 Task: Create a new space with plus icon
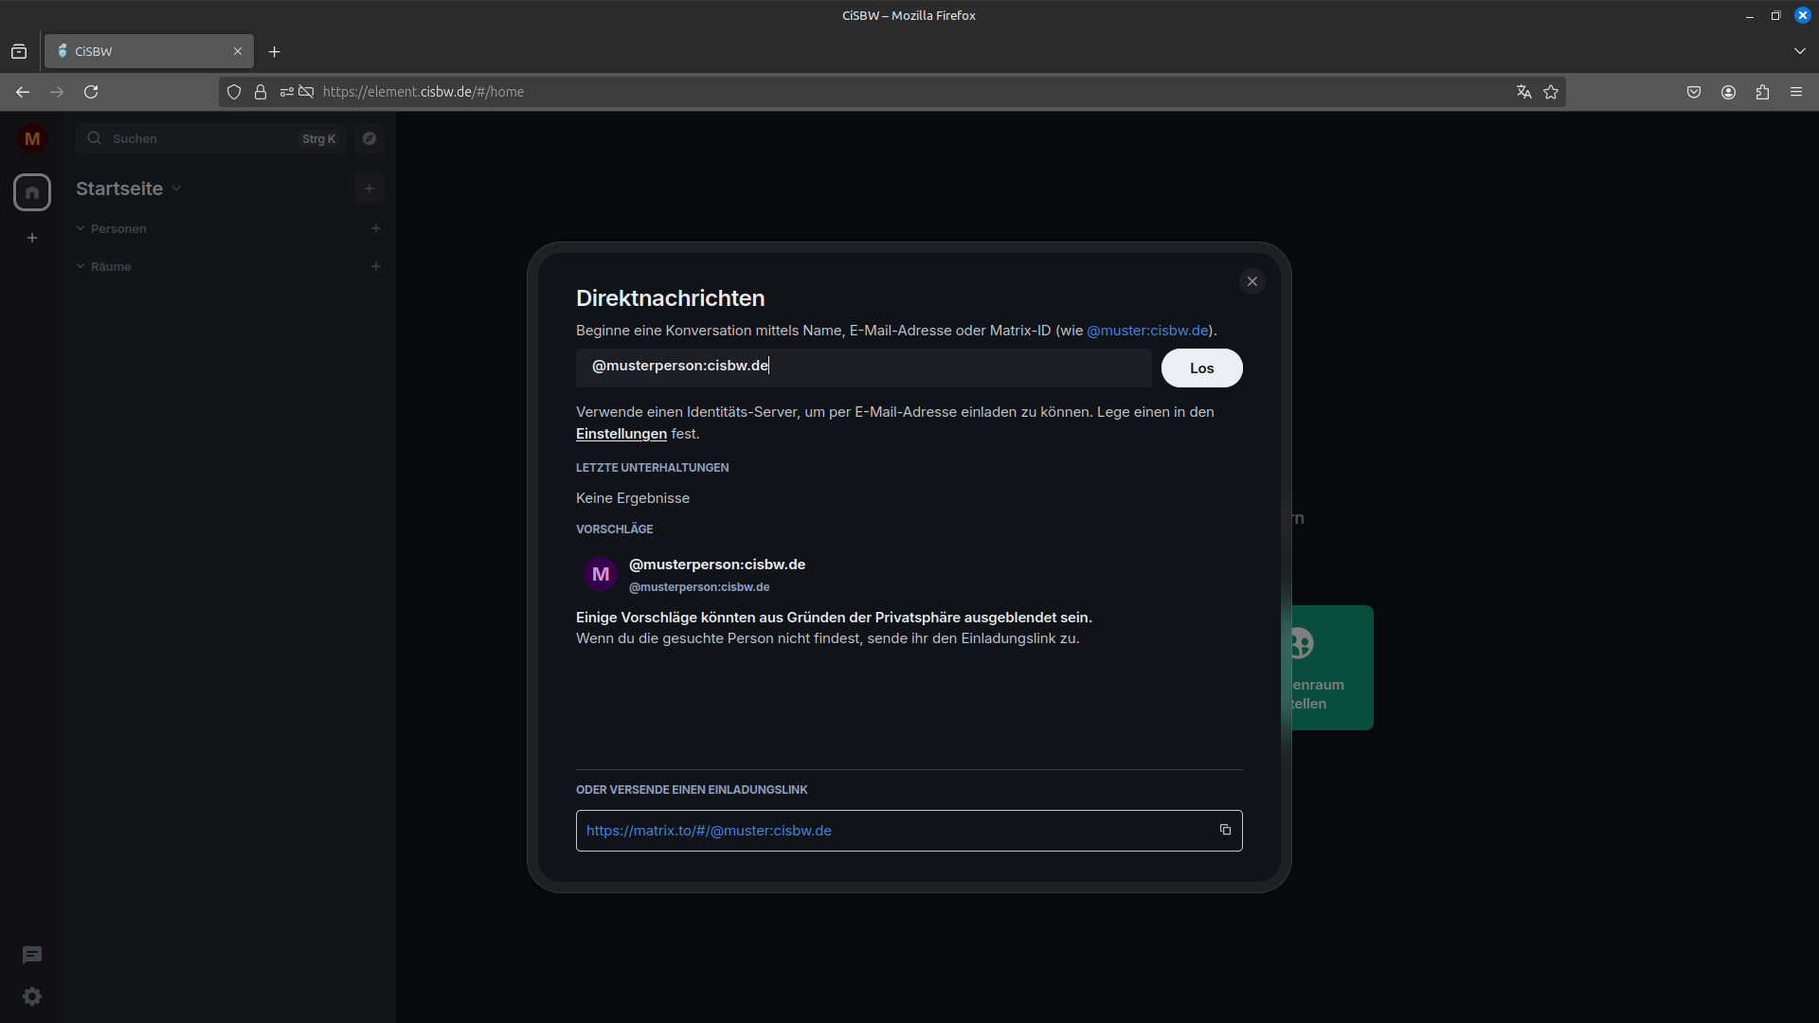coord(32,238)
